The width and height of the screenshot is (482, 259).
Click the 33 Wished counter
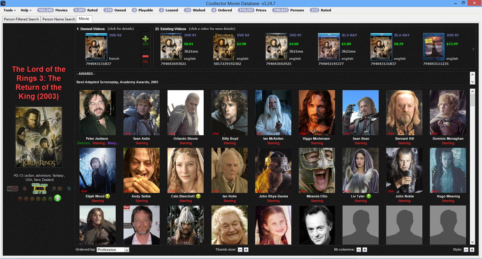click(x=195, y=10)
